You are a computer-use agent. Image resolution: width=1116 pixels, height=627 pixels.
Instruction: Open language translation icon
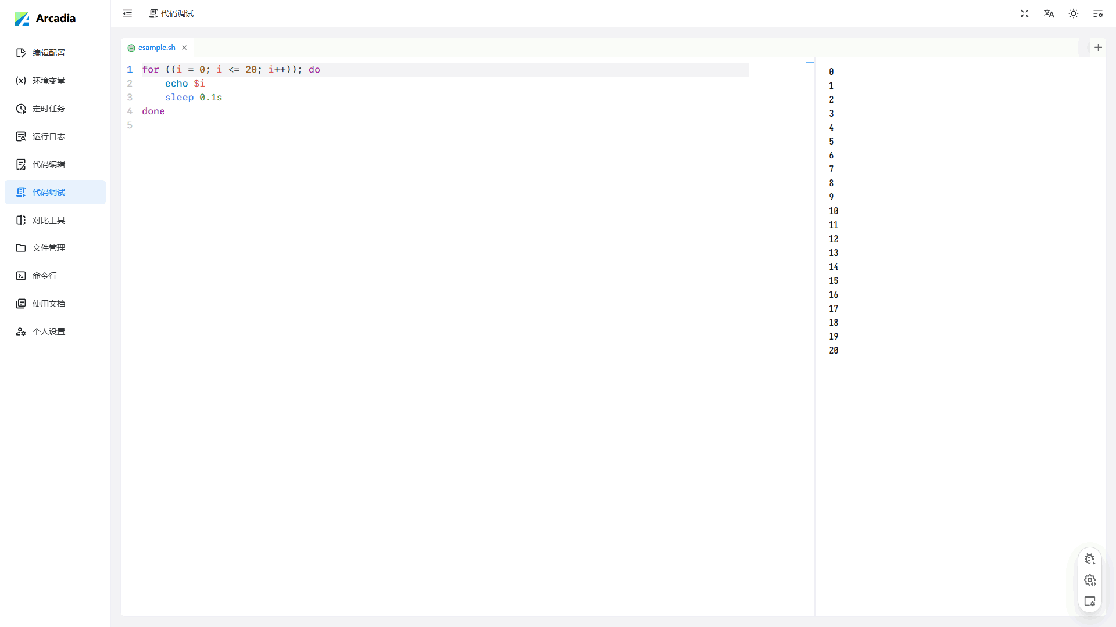[x=1049, y=13]
